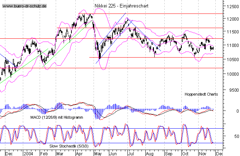Select the Nov month marker

point(202,154)
